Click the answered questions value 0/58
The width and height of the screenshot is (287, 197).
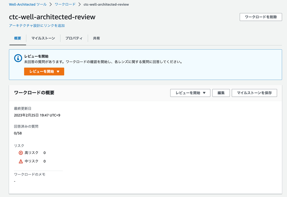coord(18,133)
